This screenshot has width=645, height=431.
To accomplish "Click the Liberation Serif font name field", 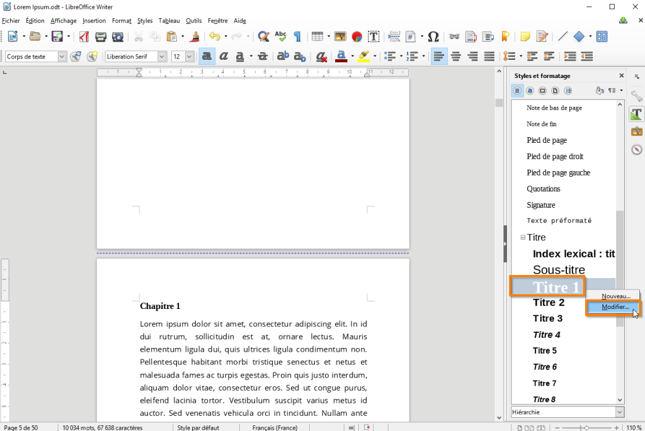I will (x=130, y=57).
